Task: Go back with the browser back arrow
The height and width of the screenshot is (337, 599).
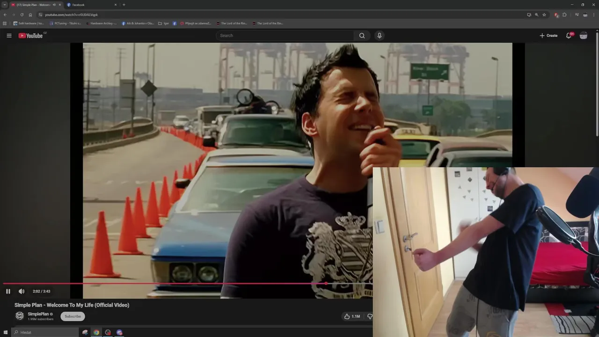Action: click(5, 15)
